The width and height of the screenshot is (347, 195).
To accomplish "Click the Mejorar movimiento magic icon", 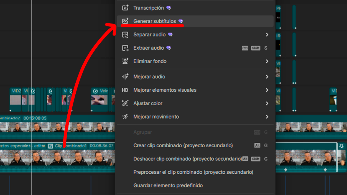I will point(125,117).
